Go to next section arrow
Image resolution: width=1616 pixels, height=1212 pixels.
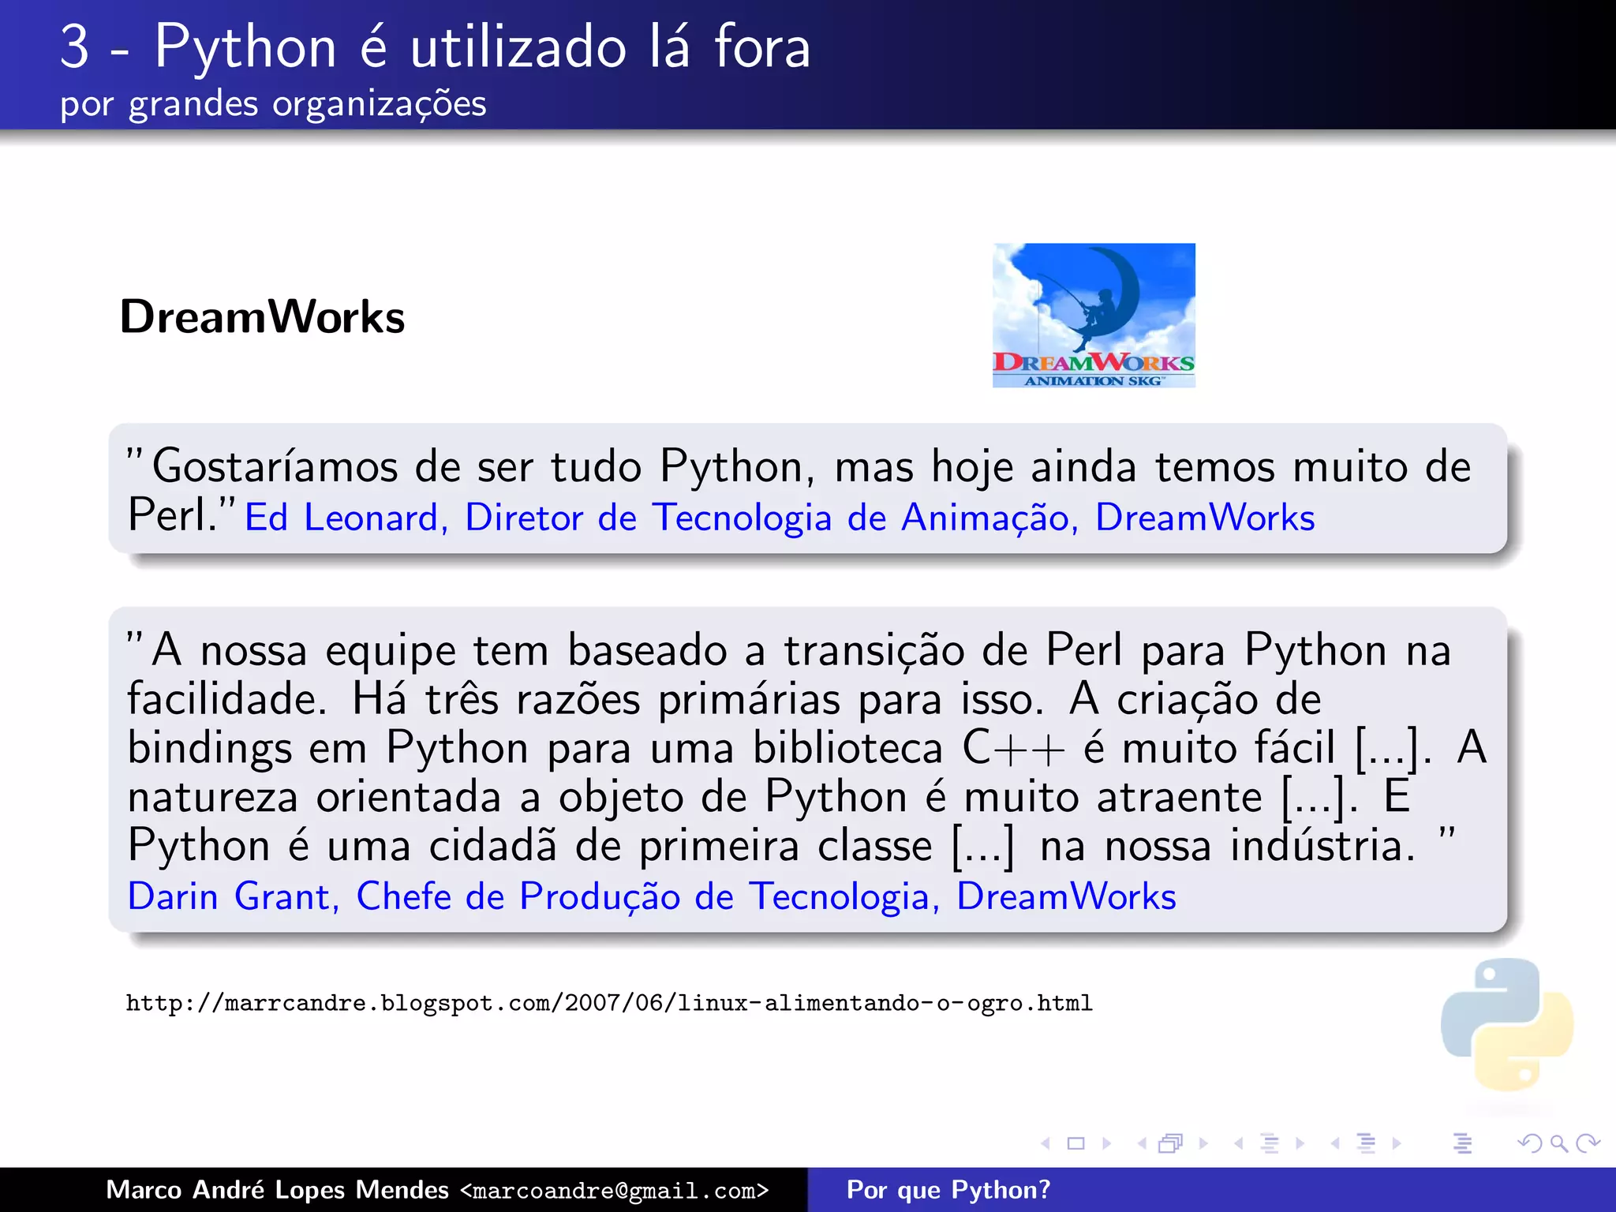pyautogui.click(x=1397, y=1143)
